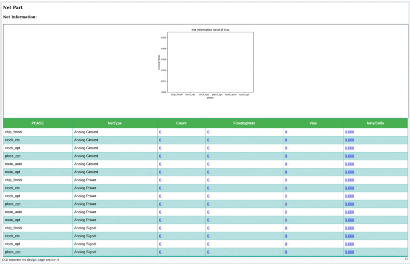This screenshot has height=265, width=410.
Task: Open Nets/Cells value for clock_opt Analog Signal
Action: coord(349,244)
